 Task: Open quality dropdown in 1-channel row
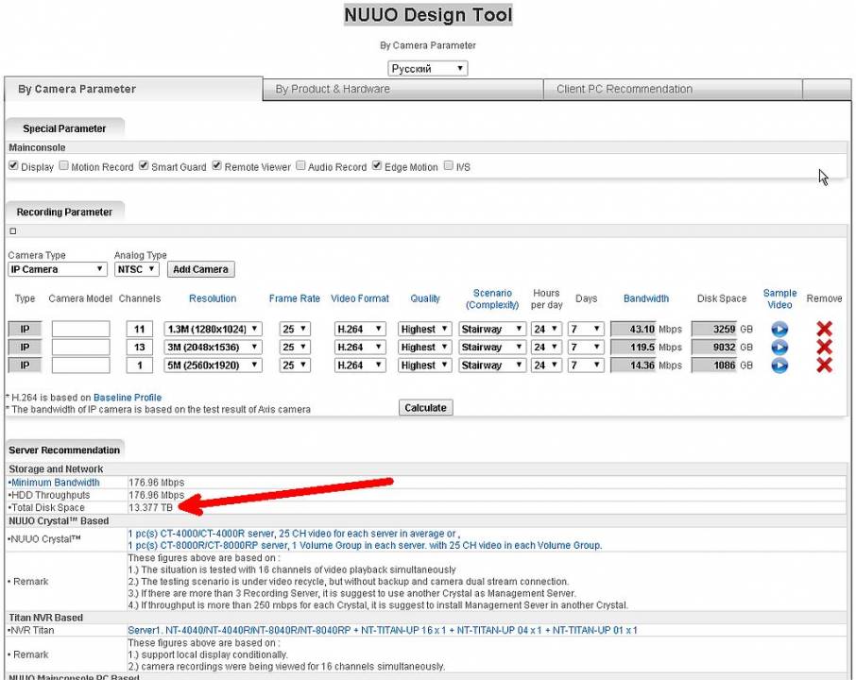[x=425, y=365]
